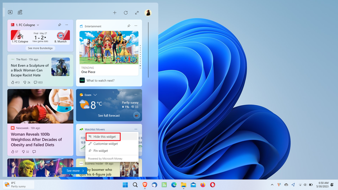
Task: Open Microsoft Edge from the taskbar
Action: [174, 185]
